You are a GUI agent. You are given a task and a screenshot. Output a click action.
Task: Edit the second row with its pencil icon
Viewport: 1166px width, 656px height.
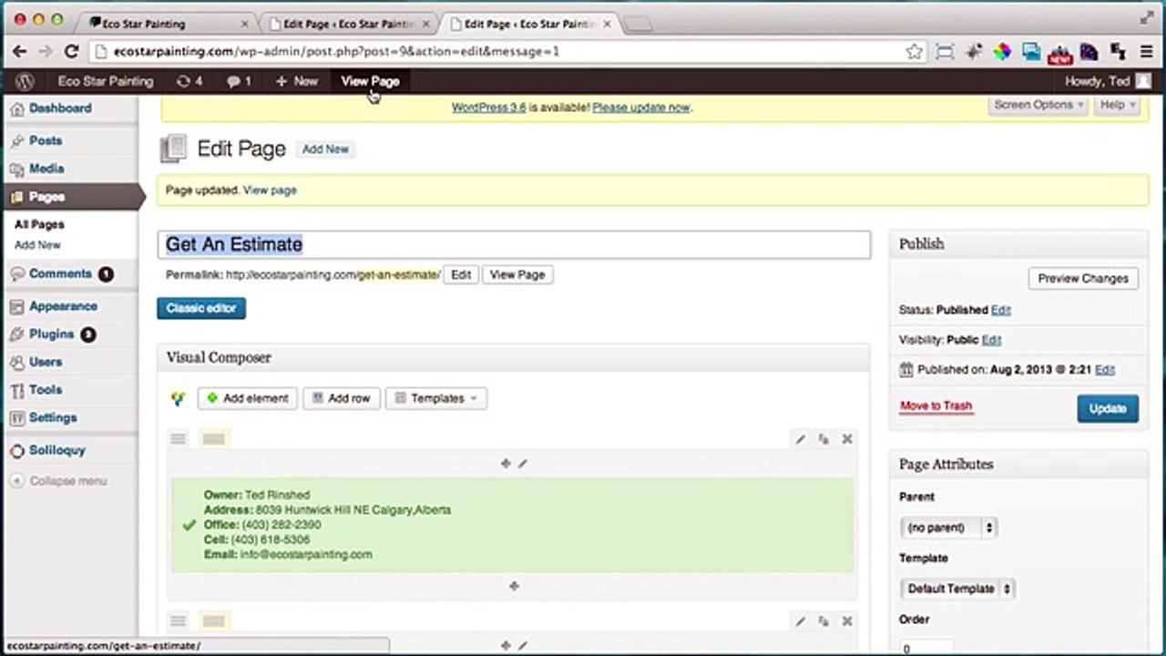click(x=800, y=621)
